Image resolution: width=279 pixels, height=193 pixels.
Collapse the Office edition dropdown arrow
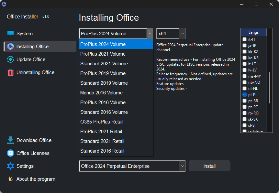[150, 33]
